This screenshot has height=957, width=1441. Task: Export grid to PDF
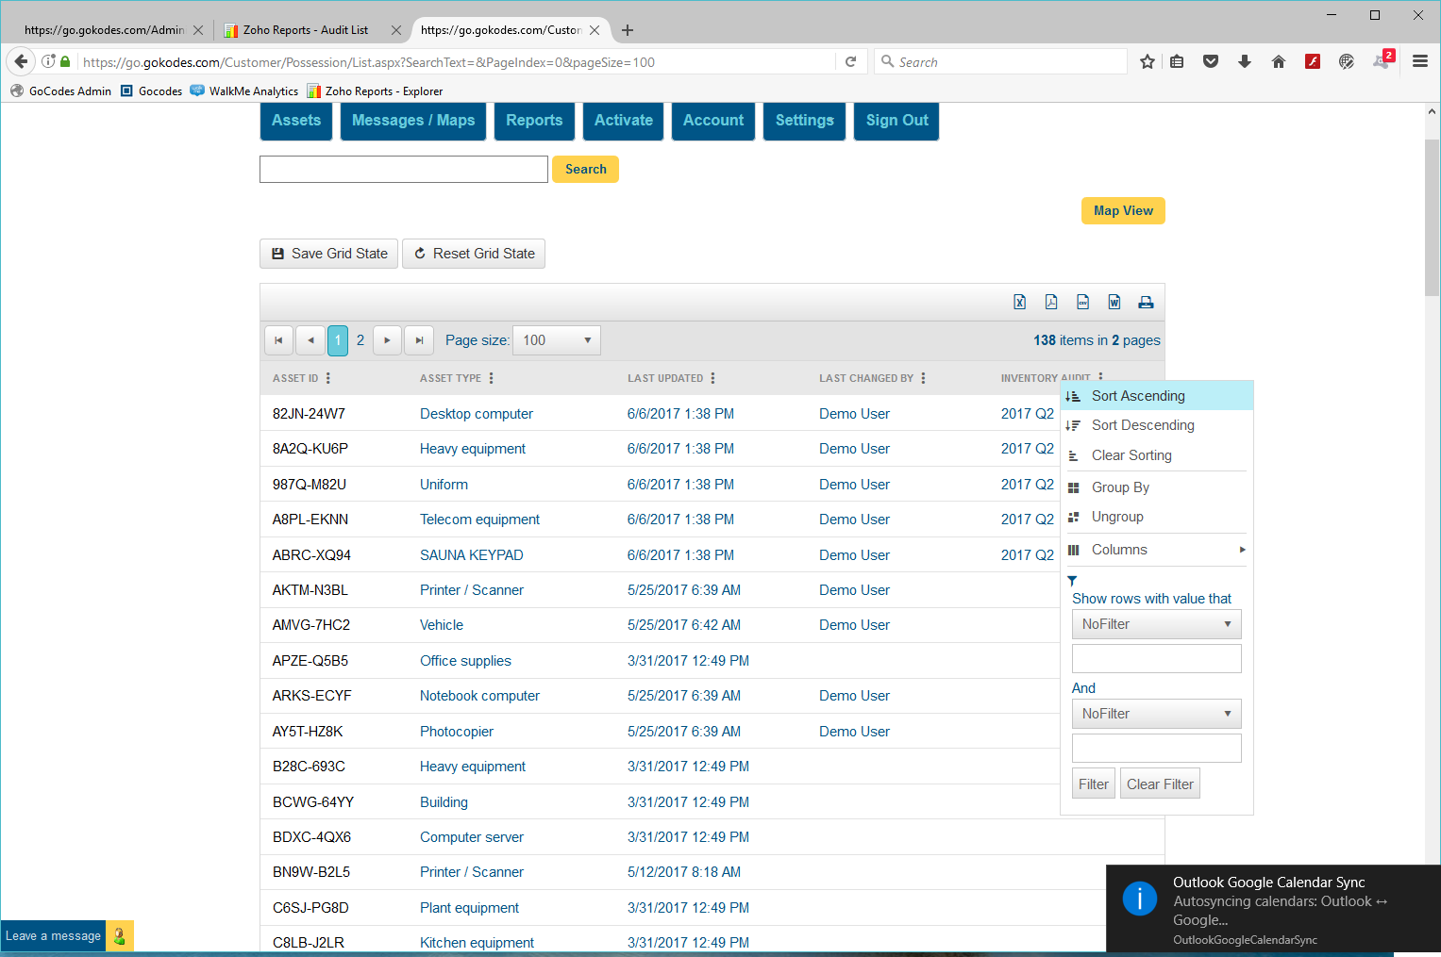coord(1051,302)
